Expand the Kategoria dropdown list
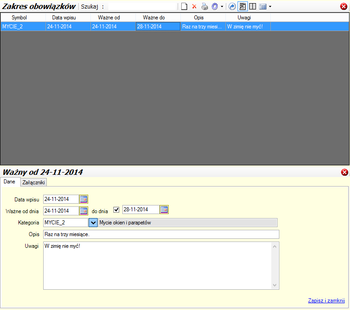This screenshot has height=310, width=350. (x=93, y=222)
